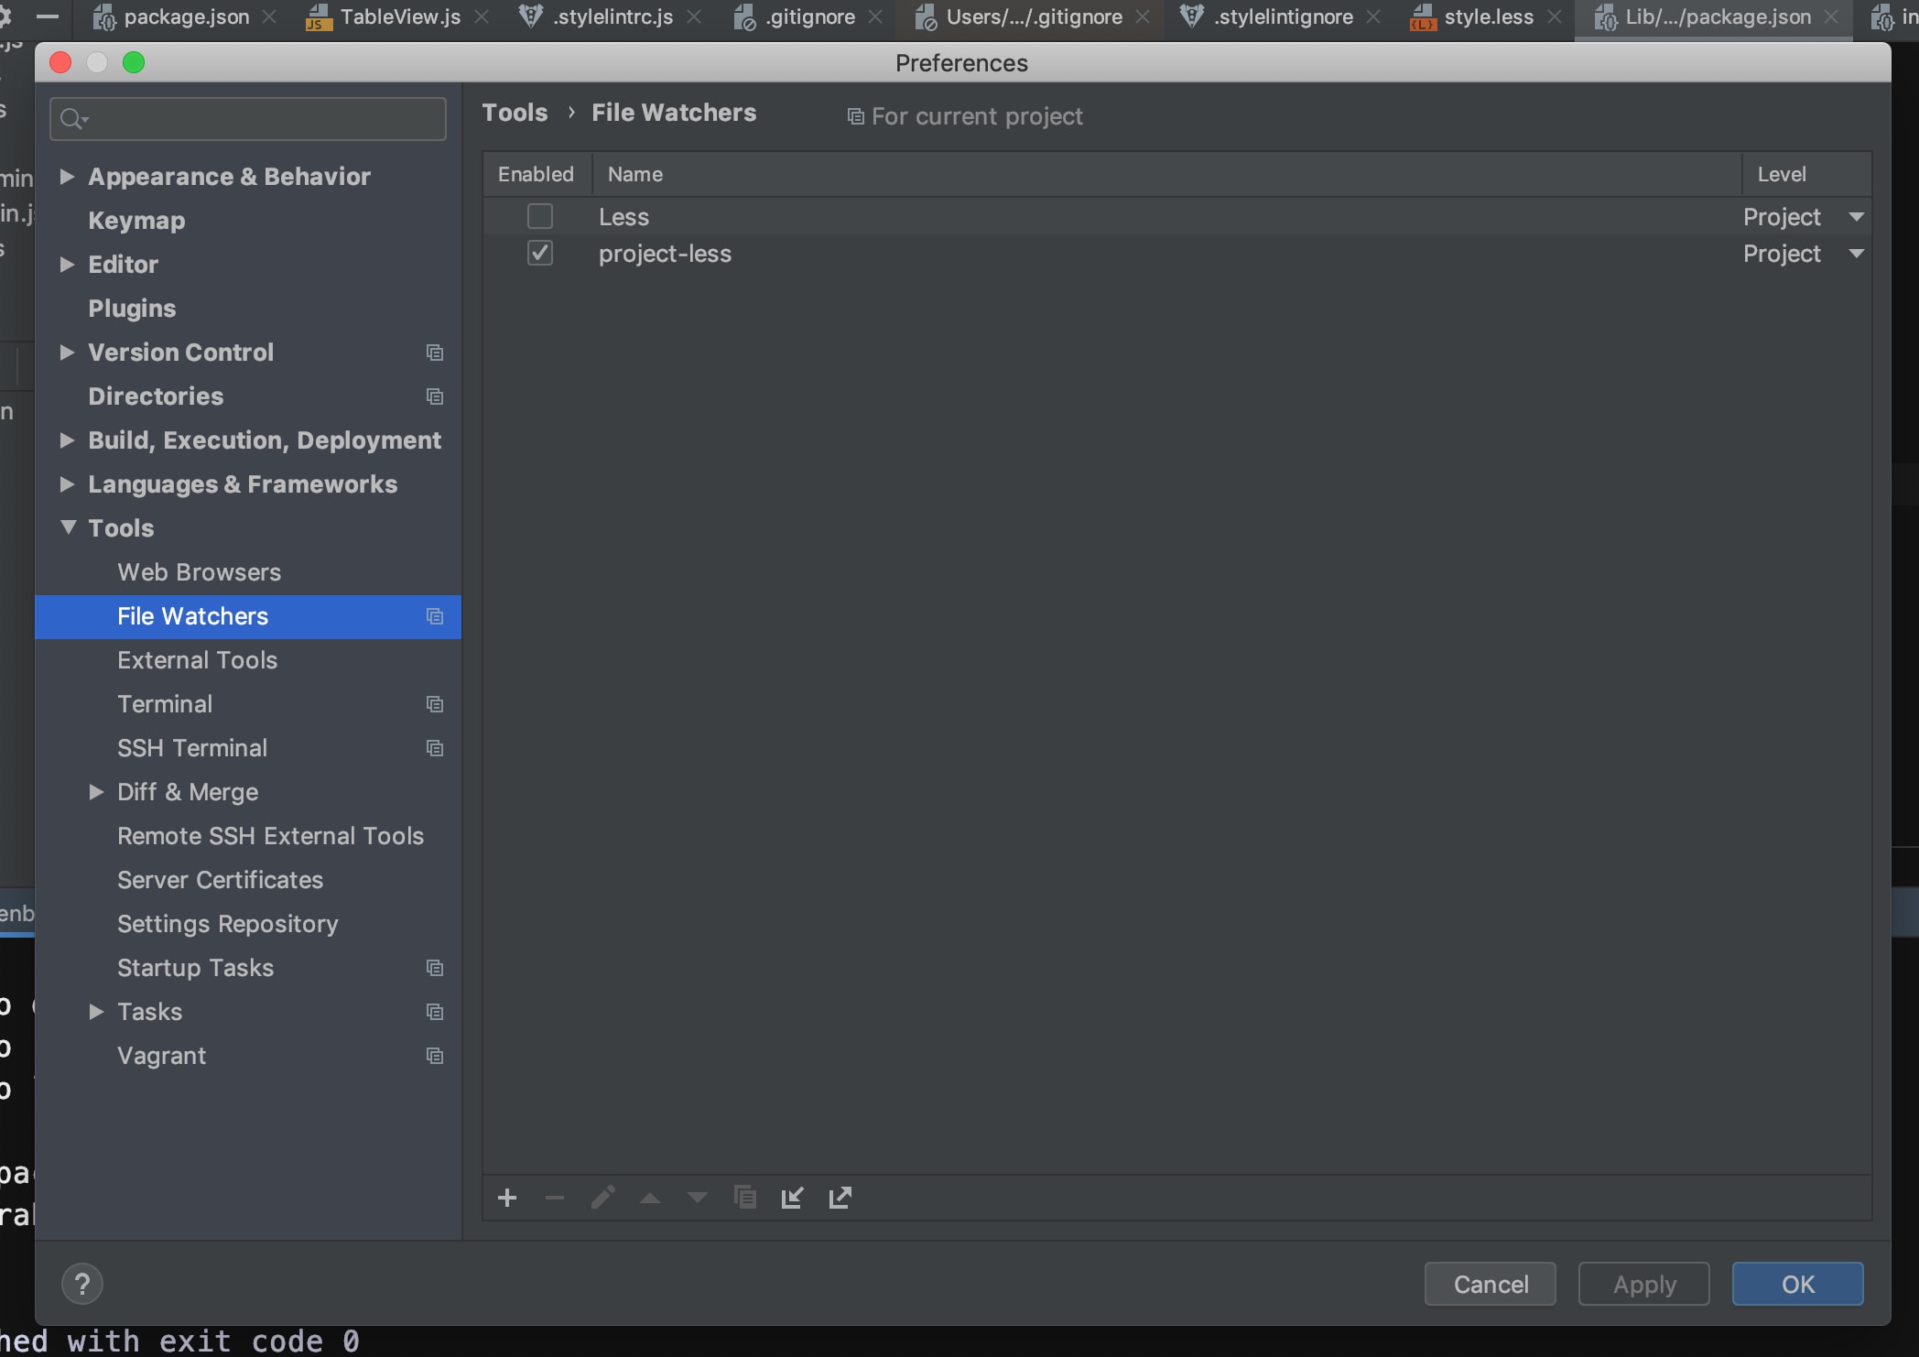Click project-level icon next to Directories
The width and height of the screenshot is (1919, 1357).
[x=435, y=396]
